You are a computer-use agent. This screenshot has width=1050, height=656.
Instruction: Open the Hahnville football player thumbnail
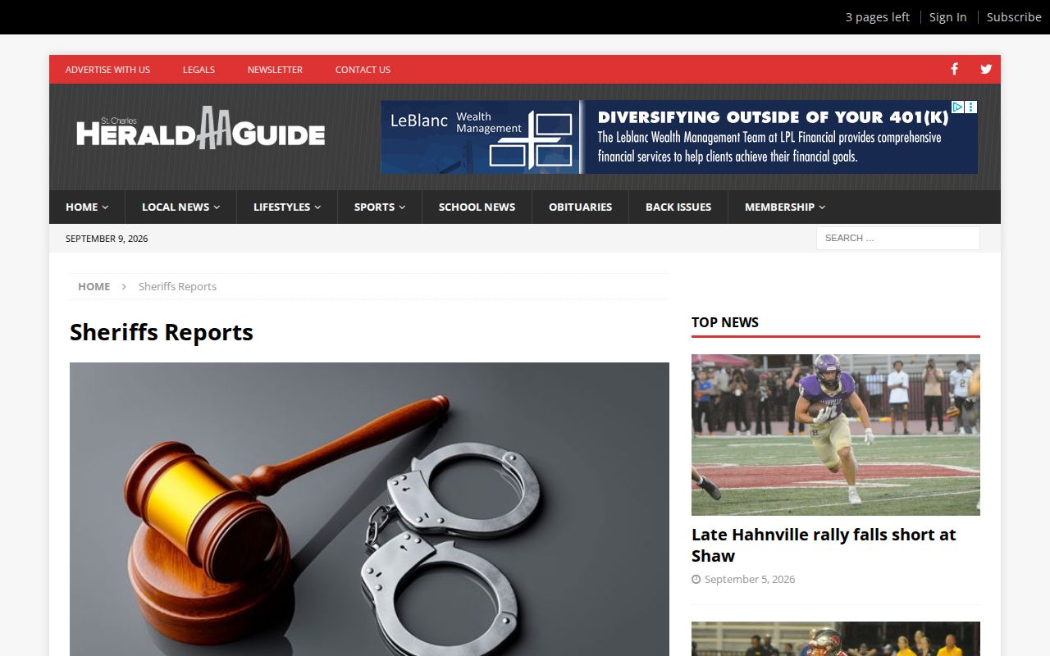[835, 435]
